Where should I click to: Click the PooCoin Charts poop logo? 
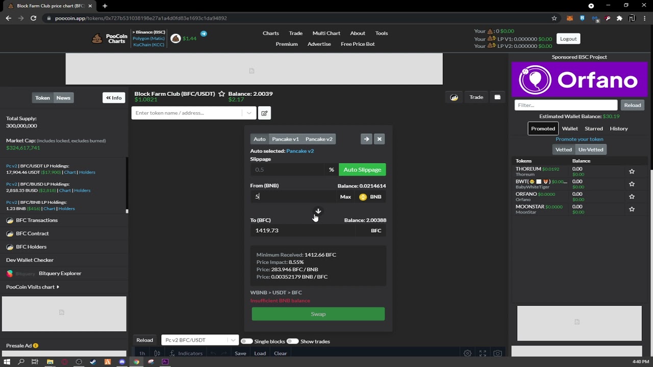[x=97, y=39]
